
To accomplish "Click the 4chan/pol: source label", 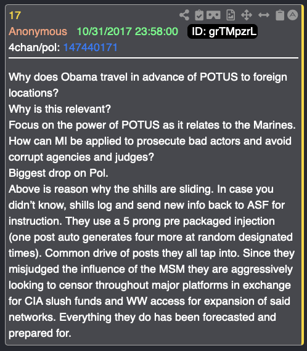I will click(35, 47).
